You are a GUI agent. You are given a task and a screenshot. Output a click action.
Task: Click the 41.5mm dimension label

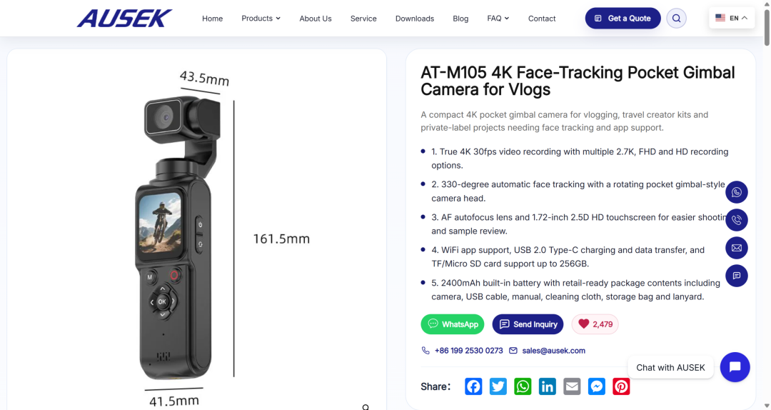tap(174, 401)
